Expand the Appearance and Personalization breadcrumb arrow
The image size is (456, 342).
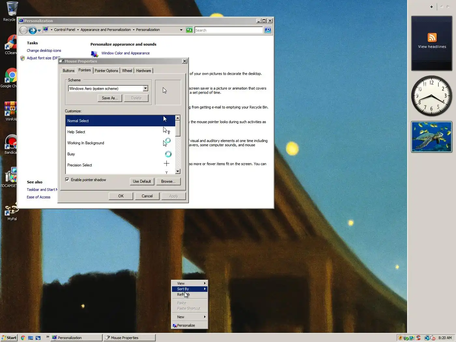(x=134, y=30)
